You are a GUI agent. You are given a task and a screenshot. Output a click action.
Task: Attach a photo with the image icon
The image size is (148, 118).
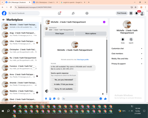click(50, 99)
